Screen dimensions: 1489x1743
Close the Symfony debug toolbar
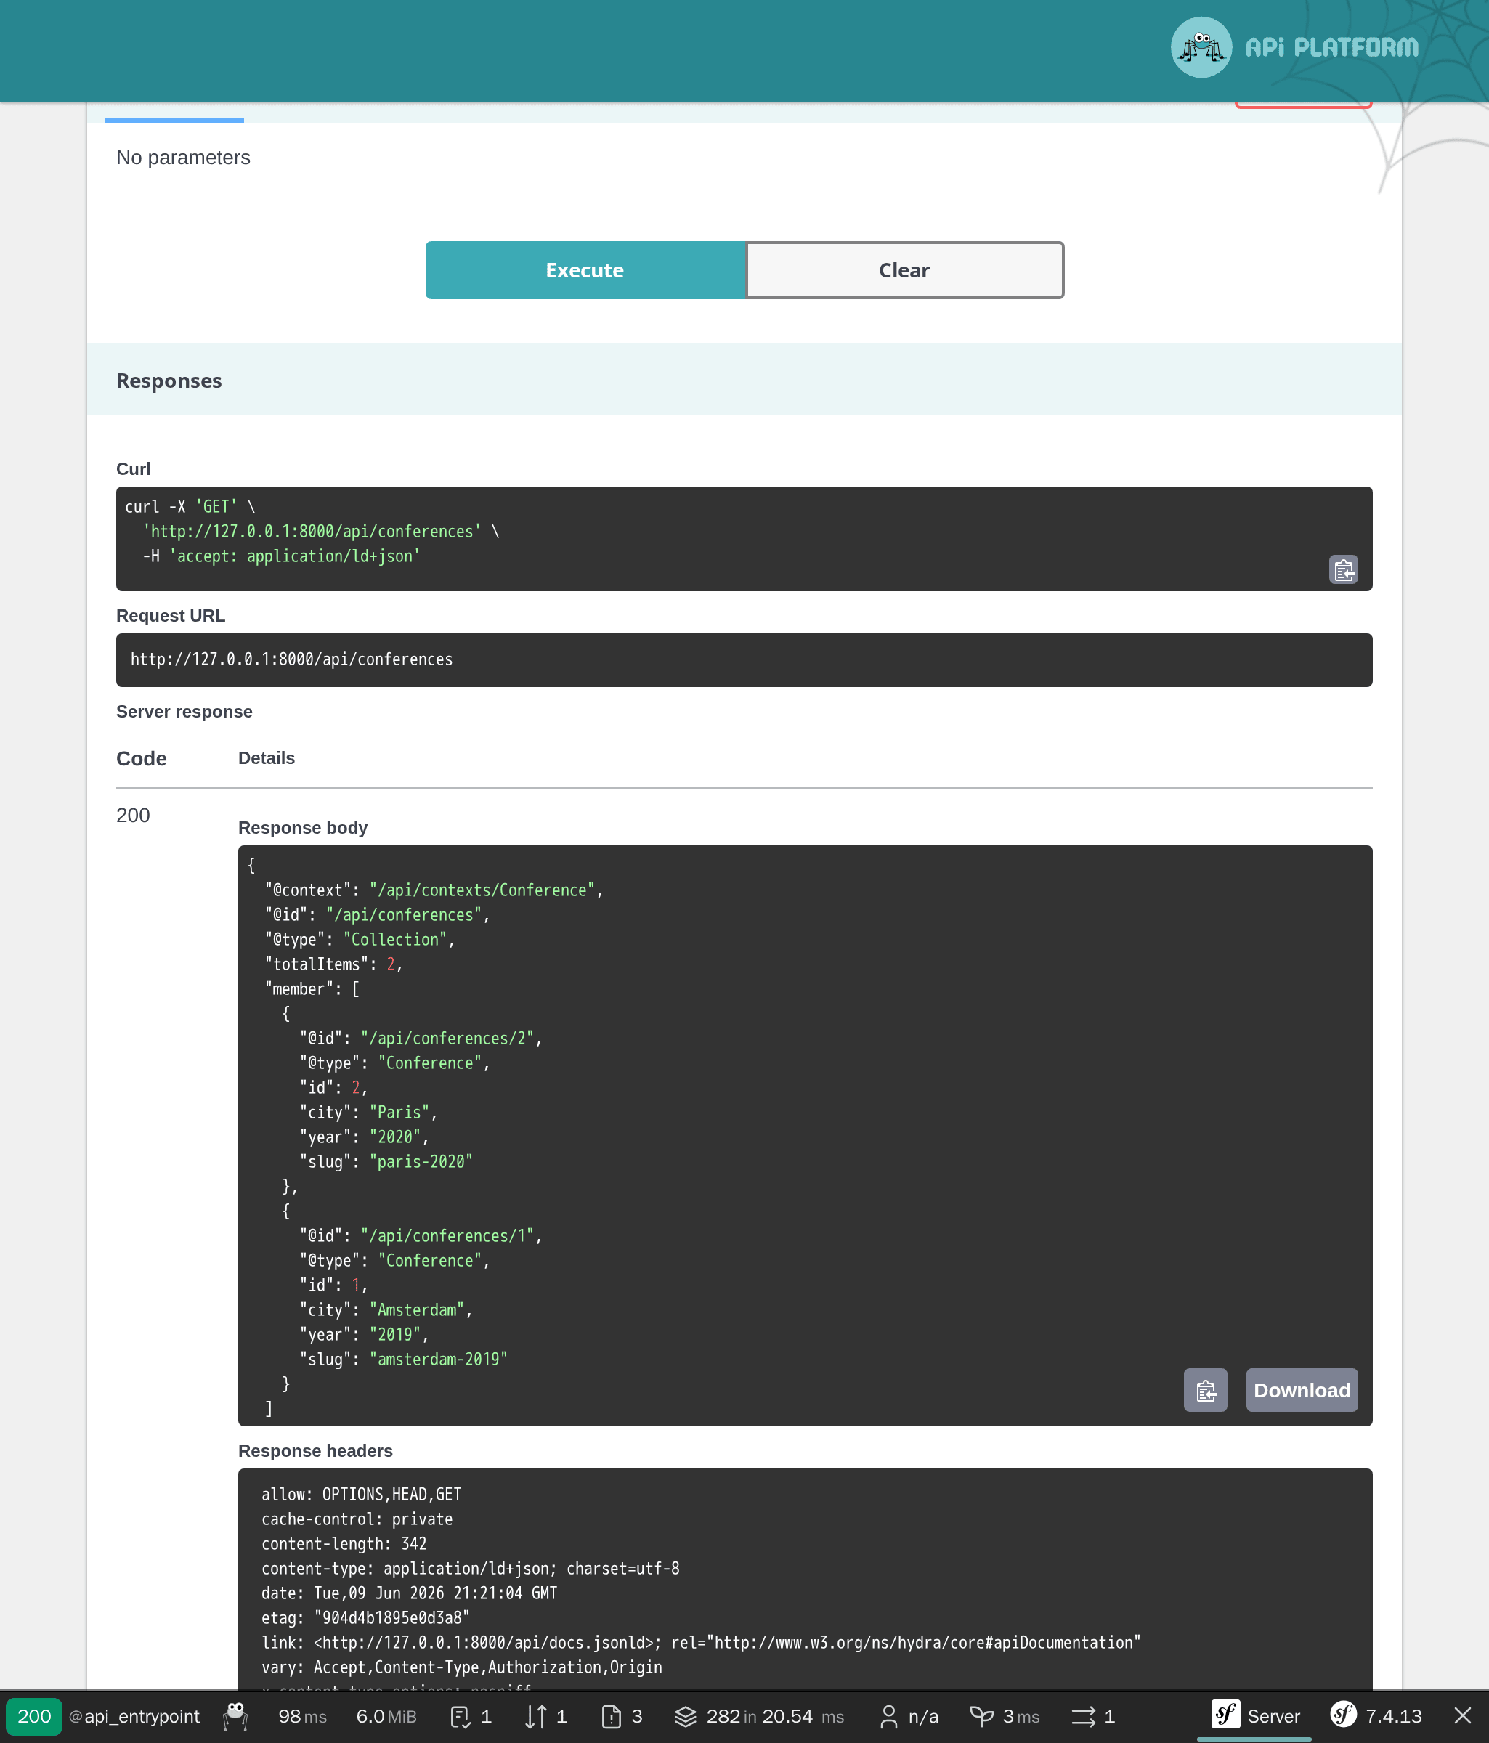coord(1463,1716)
